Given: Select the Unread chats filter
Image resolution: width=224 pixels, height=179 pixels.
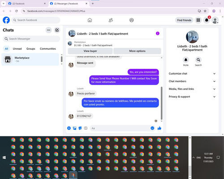Looking at the screenshot, I should 17,49.
